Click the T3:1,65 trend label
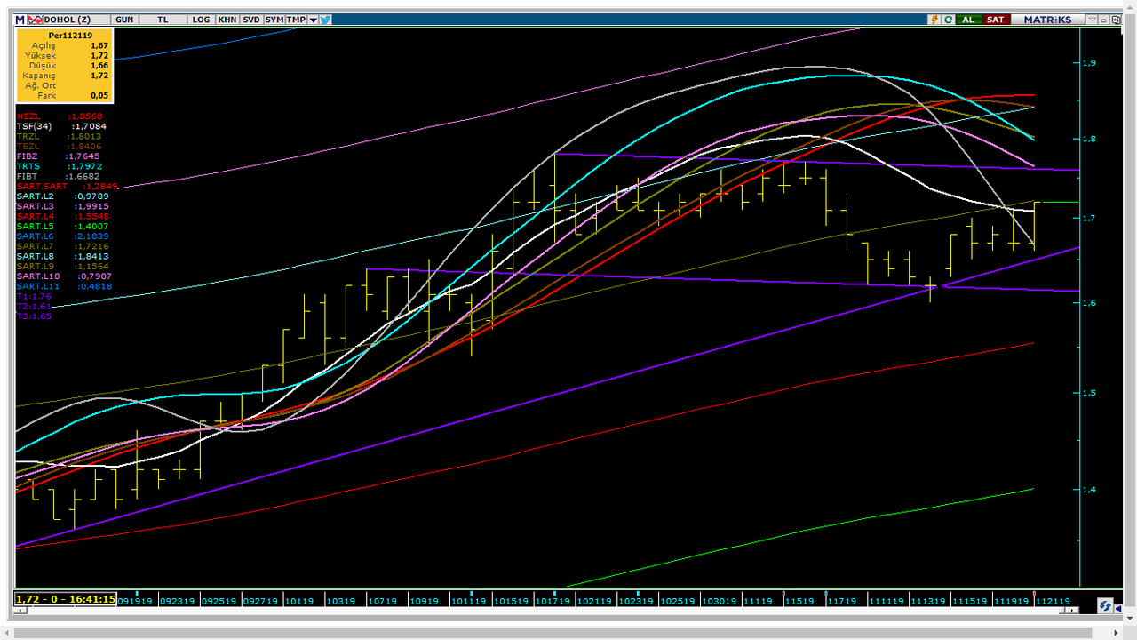 pos(34,316)
